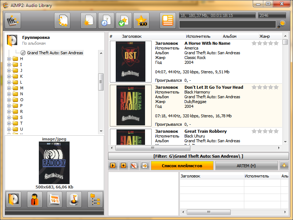Expand the M folder
The height and width of the screenshot is (220, 293).
[9, 88]
